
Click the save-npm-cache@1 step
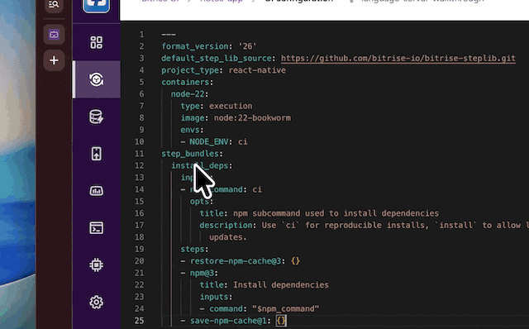(228, 321)
